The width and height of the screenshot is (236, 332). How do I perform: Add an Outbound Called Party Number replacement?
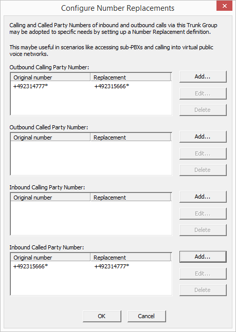[203, 136]
